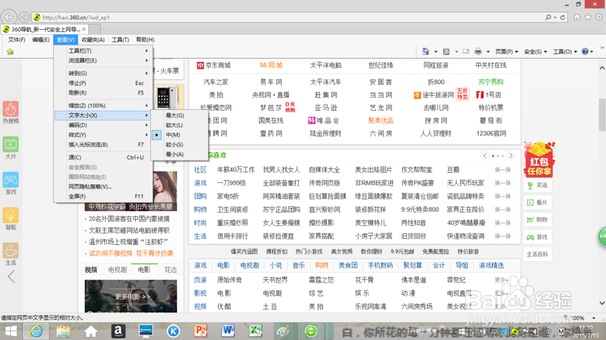The height and width of the screenshot is (340, 606).
Task: Click the command bar Home icon
Action: (426, 51)
